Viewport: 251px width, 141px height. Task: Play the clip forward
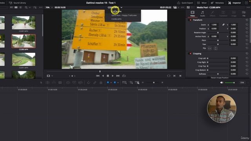(113, 76)
